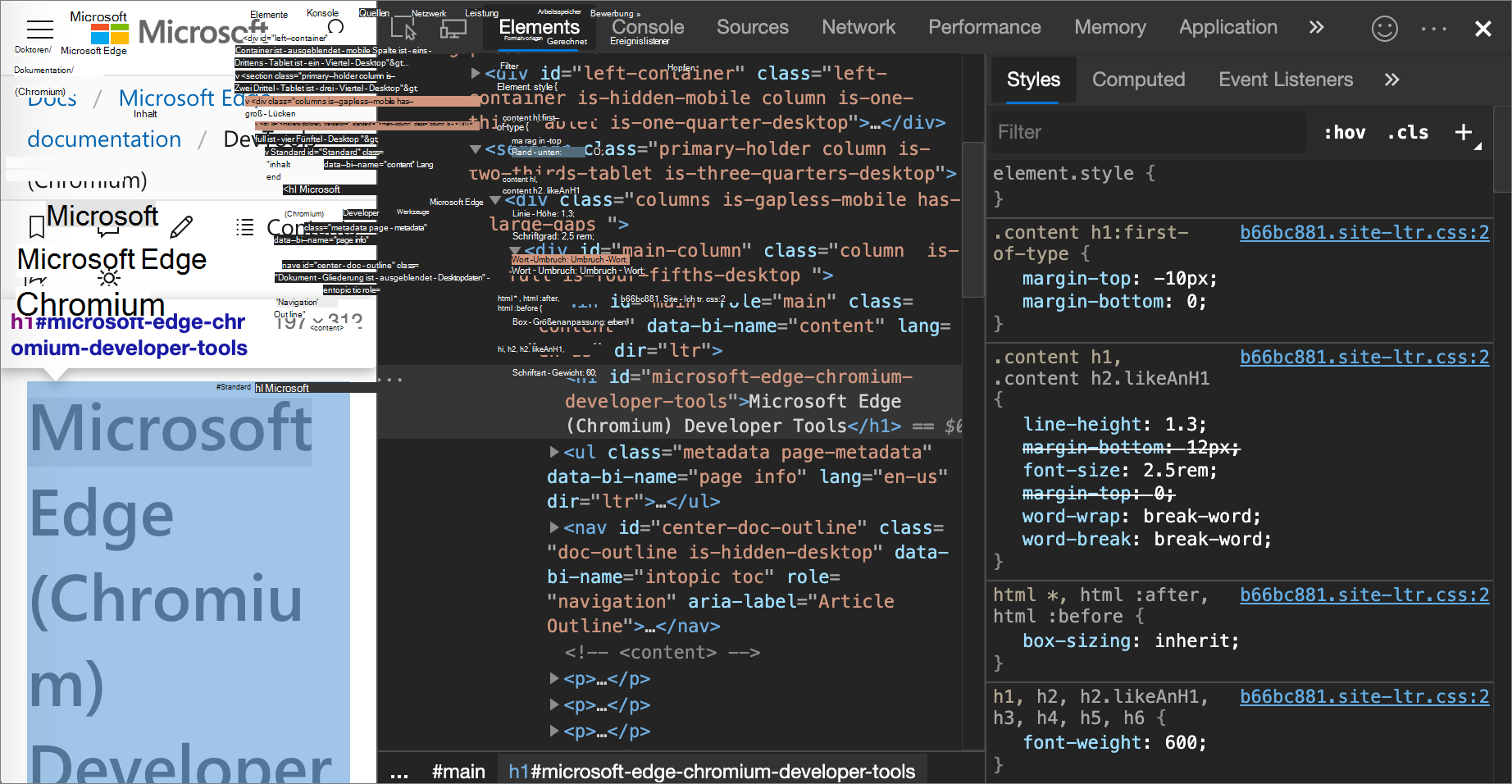
Task: Toggle the .cls element classes panel
Action: pos(1407,132)
